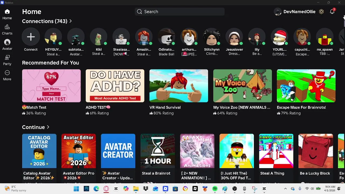345x194 pixels.
Task: Open Galaxy Meme Animations thumbnail
Action: point(197,151)
